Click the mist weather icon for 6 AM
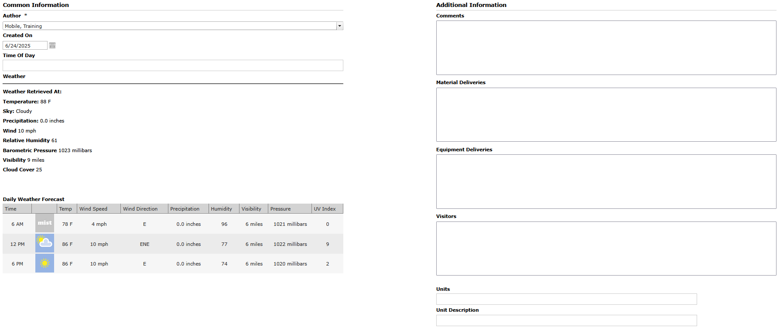The height and width of the screenshot is (327, 780). pos(44,223)
